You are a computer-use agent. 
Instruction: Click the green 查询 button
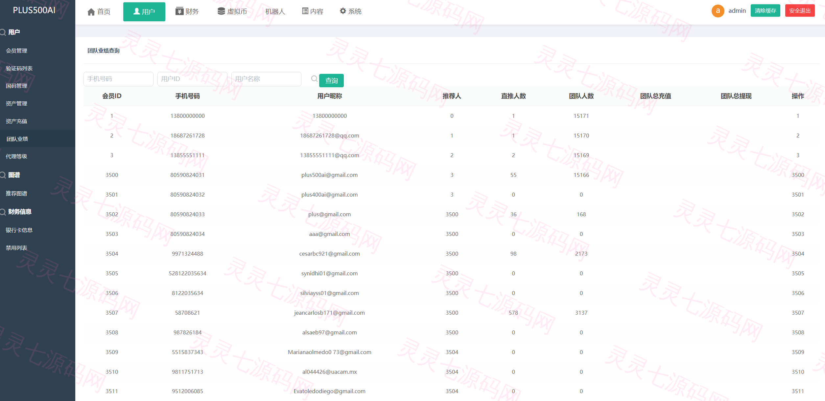(331, 80)
